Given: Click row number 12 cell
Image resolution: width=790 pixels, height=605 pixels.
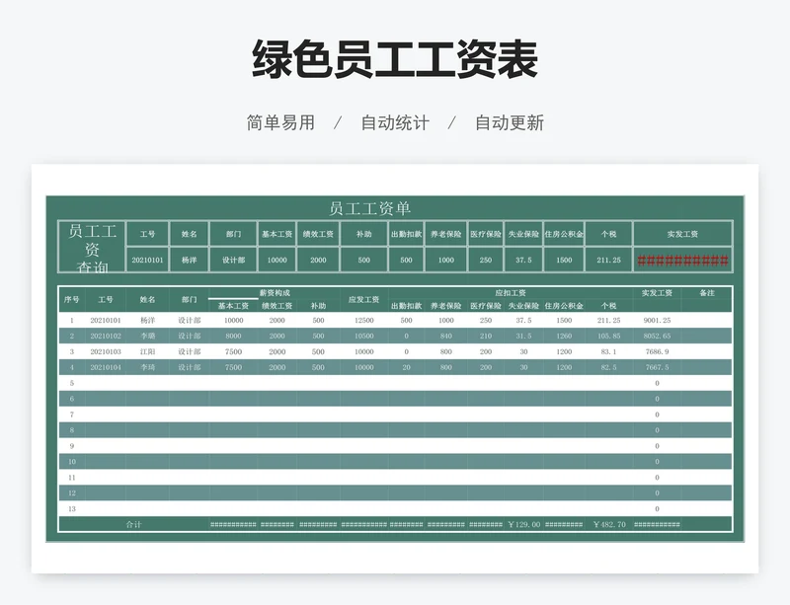Looking at the screenshot, I should pyautogui.click(x=71, y=492).
